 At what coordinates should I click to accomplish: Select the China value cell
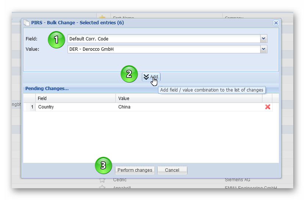pyautogui.click(x=189, y=107)
